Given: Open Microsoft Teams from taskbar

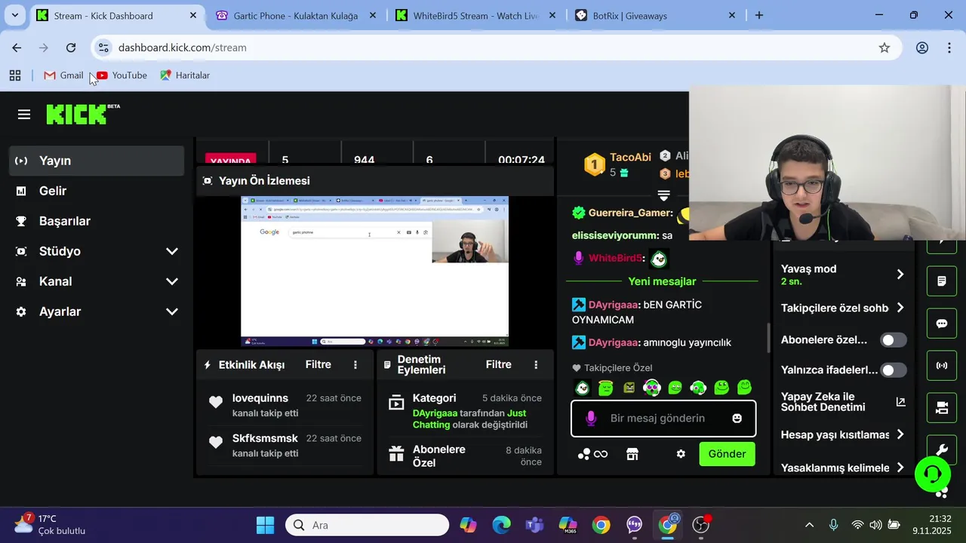Looking at the screenshot, I should (x=534, y=525).
